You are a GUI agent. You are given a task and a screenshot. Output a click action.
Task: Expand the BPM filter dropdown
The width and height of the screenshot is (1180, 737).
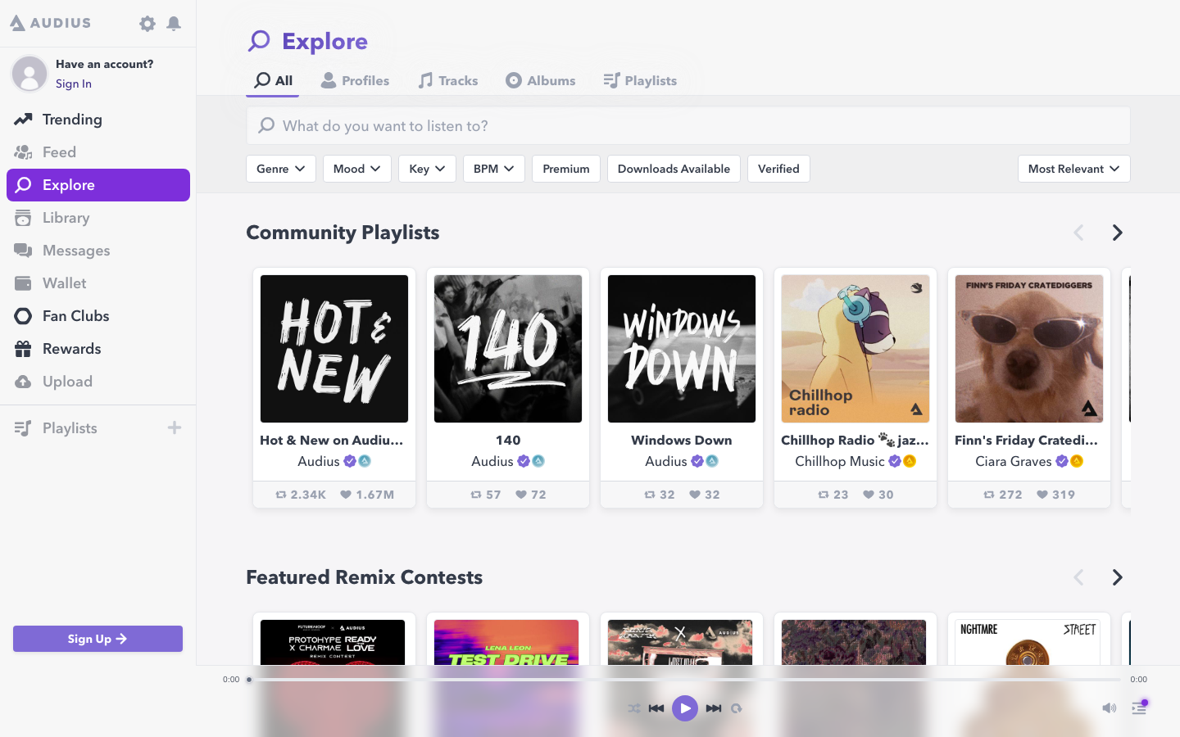[x=494, y=169]
